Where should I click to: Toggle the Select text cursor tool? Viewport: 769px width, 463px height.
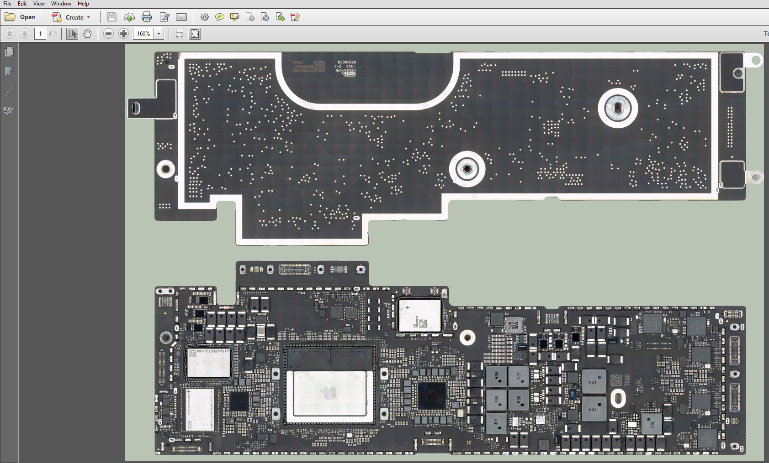[x=72, y=34]
